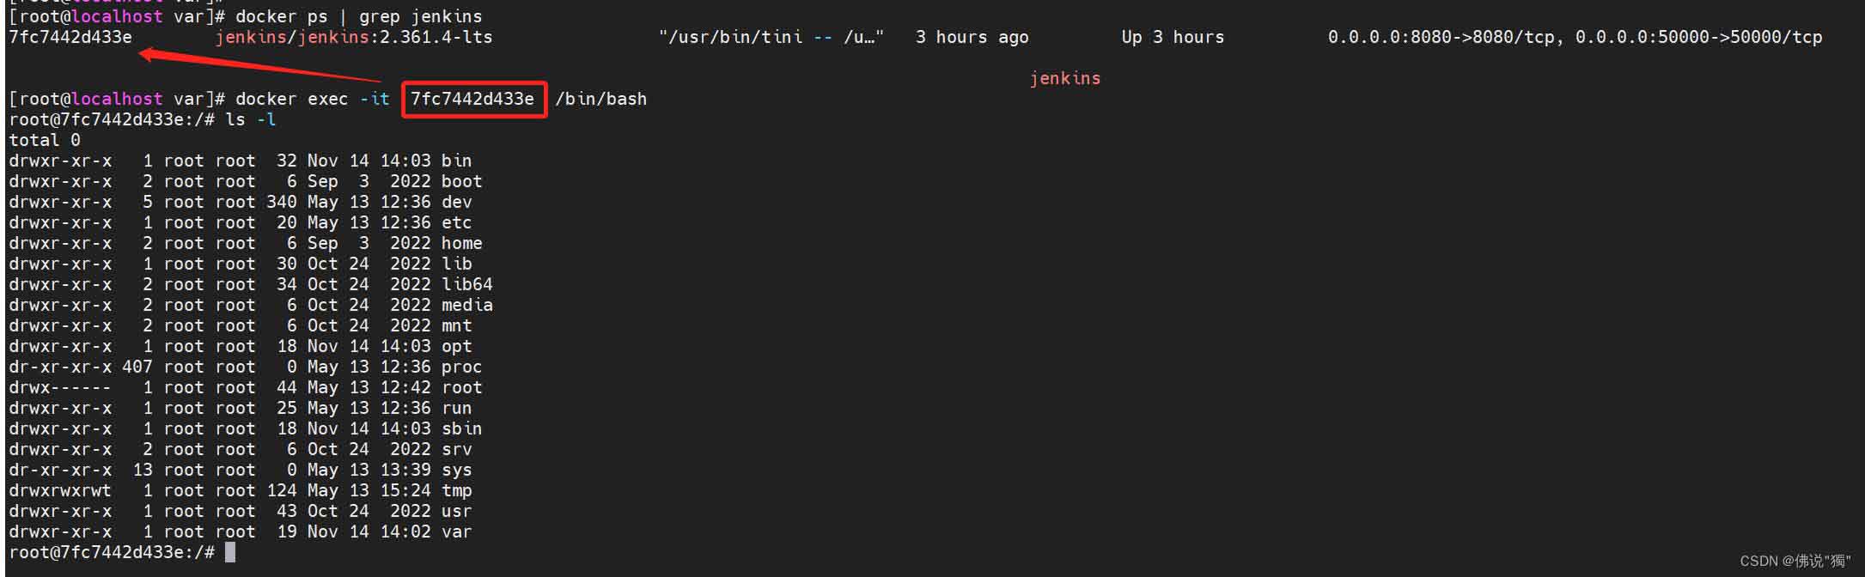This screenshot has height=577, width=1865.
Task: Click the 'ls -l' command text
Action: [251, 119]
